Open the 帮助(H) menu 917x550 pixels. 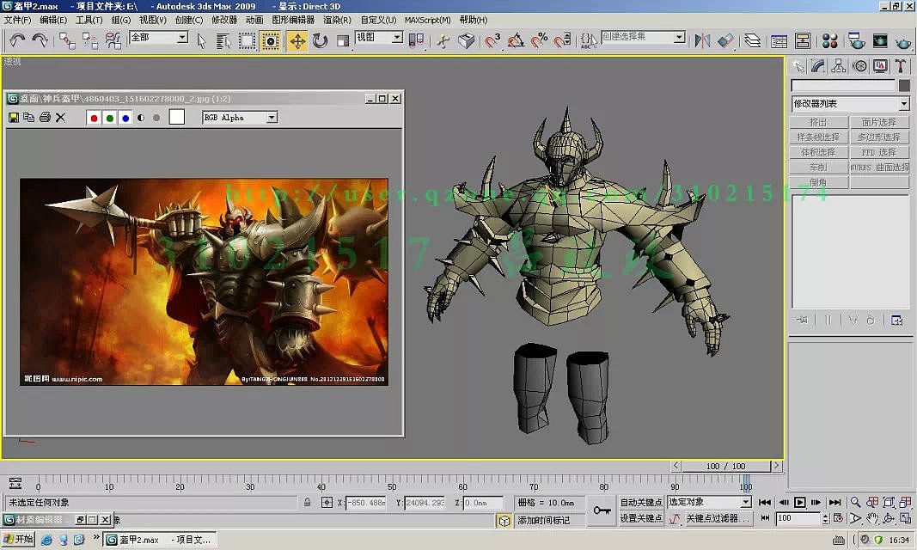coord(474,20)
